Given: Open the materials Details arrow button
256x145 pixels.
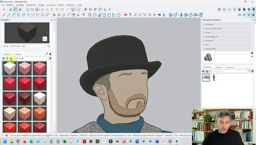Looking at the screenshot, I should [x=50, y=58].
